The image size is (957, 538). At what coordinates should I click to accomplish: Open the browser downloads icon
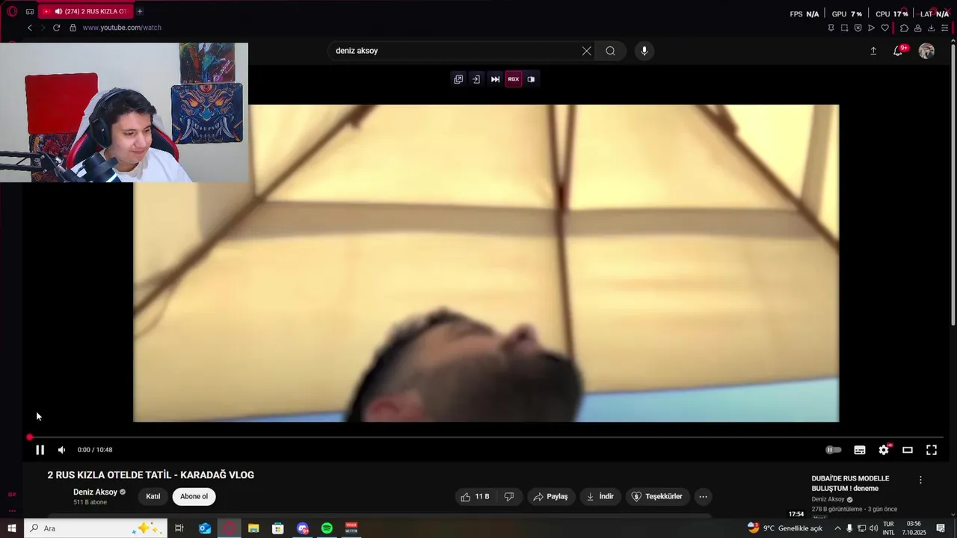pos(931,28)
